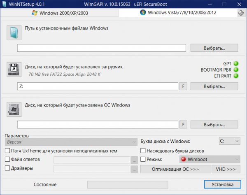Click the Состояние progress bar
Viewport: 247px width, 195px height.
pos(128,185)
